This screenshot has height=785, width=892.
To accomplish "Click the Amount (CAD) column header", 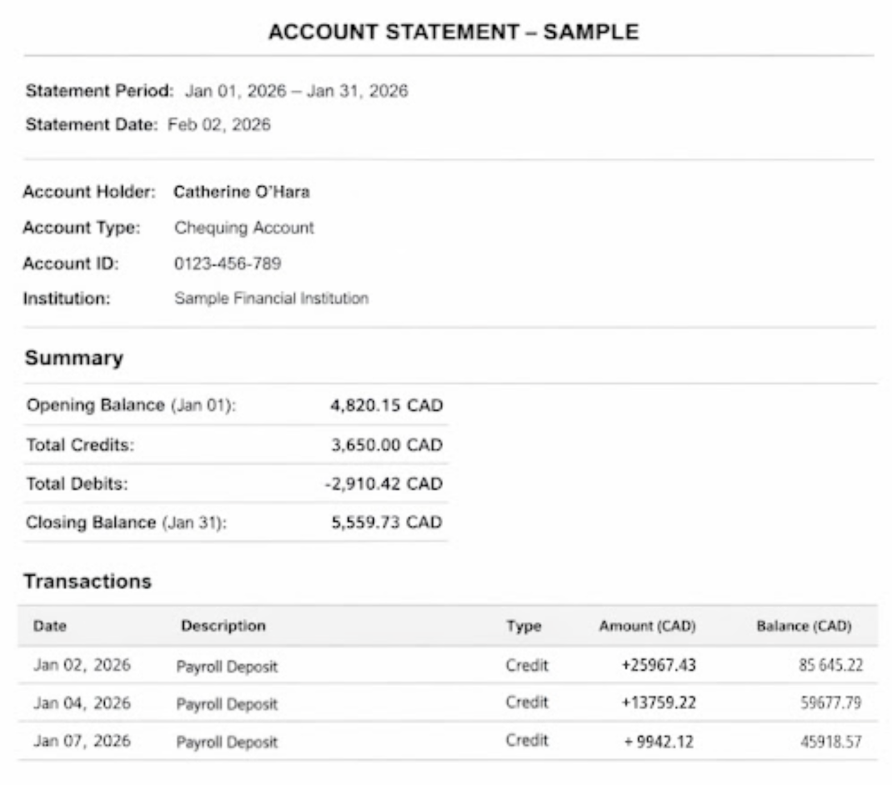I will tap(647, 626).
